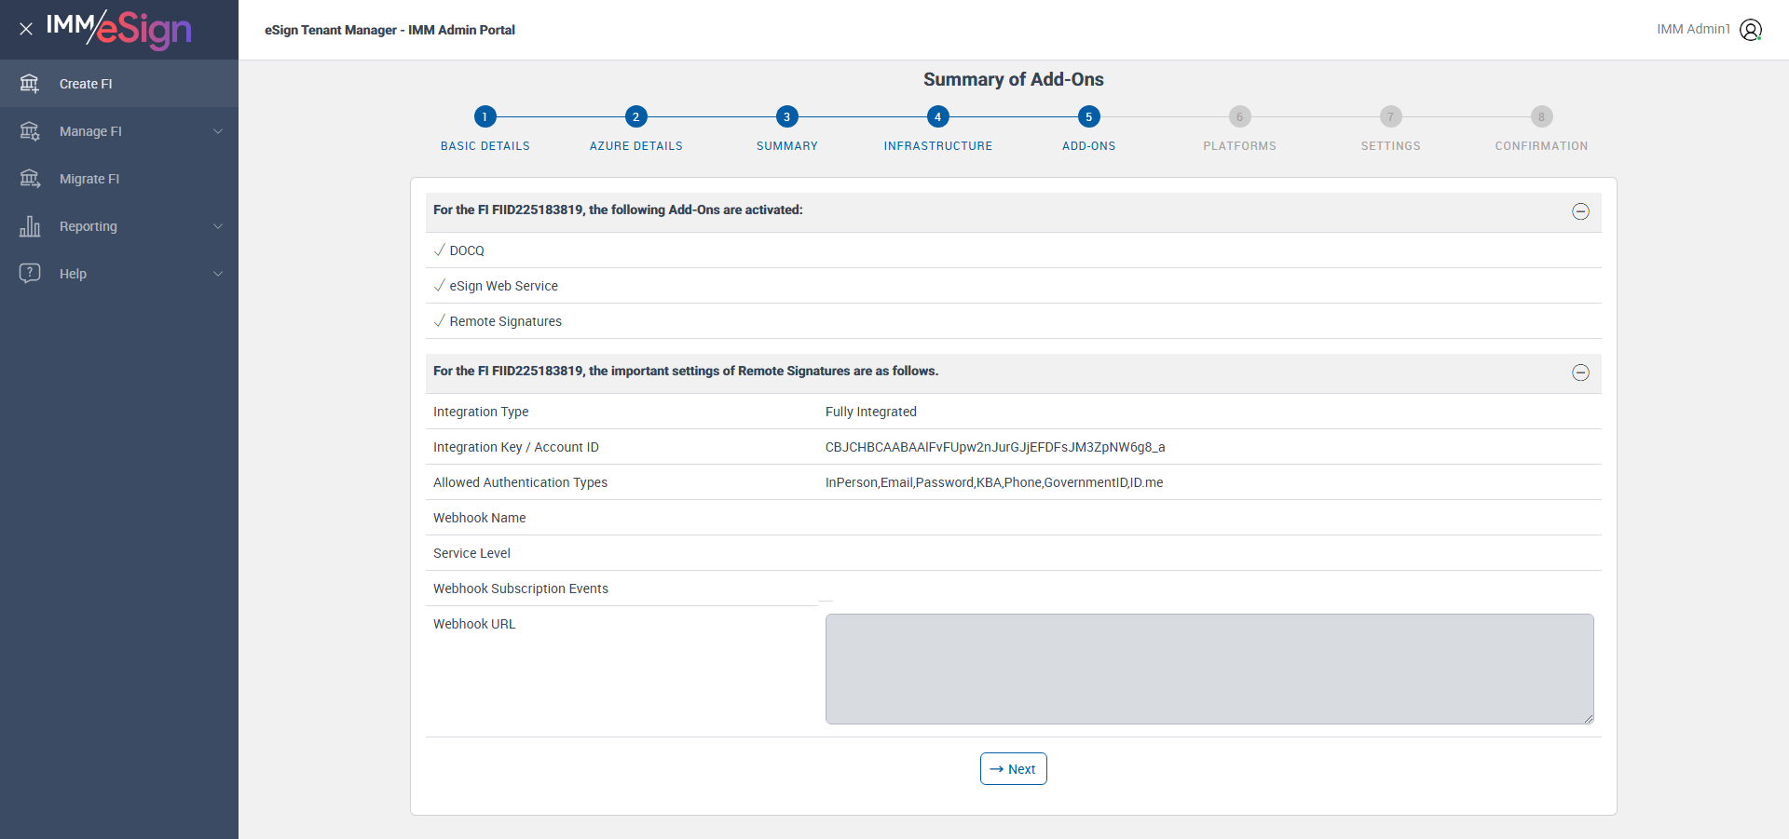
Task: Click the Migrate FI arrow-bank icon
Action: pos(30,179)
